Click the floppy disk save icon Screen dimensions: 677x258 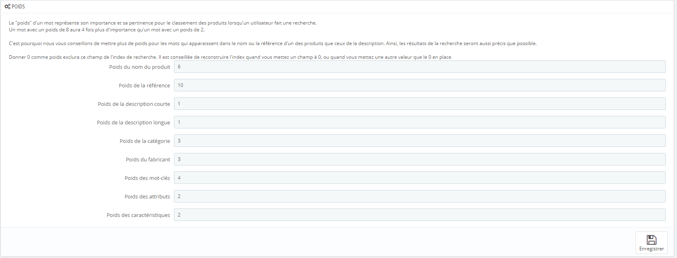(x=651, y=240)
